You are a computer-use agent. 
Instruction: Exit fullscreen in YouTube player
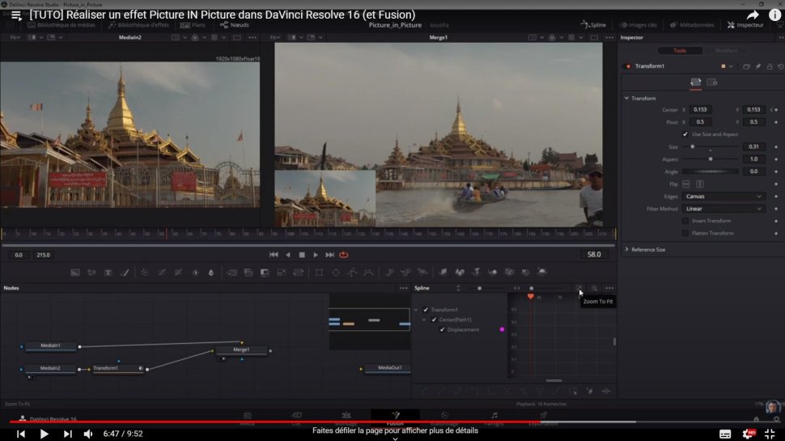pos(770,434)
